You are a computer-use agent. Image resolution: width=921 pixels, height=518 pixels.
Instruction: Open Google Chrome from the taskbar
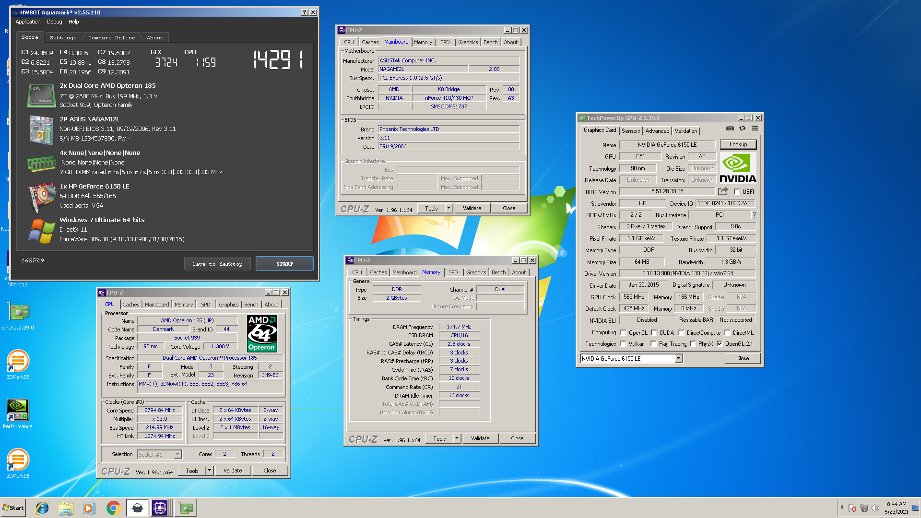tap(113, 508)
